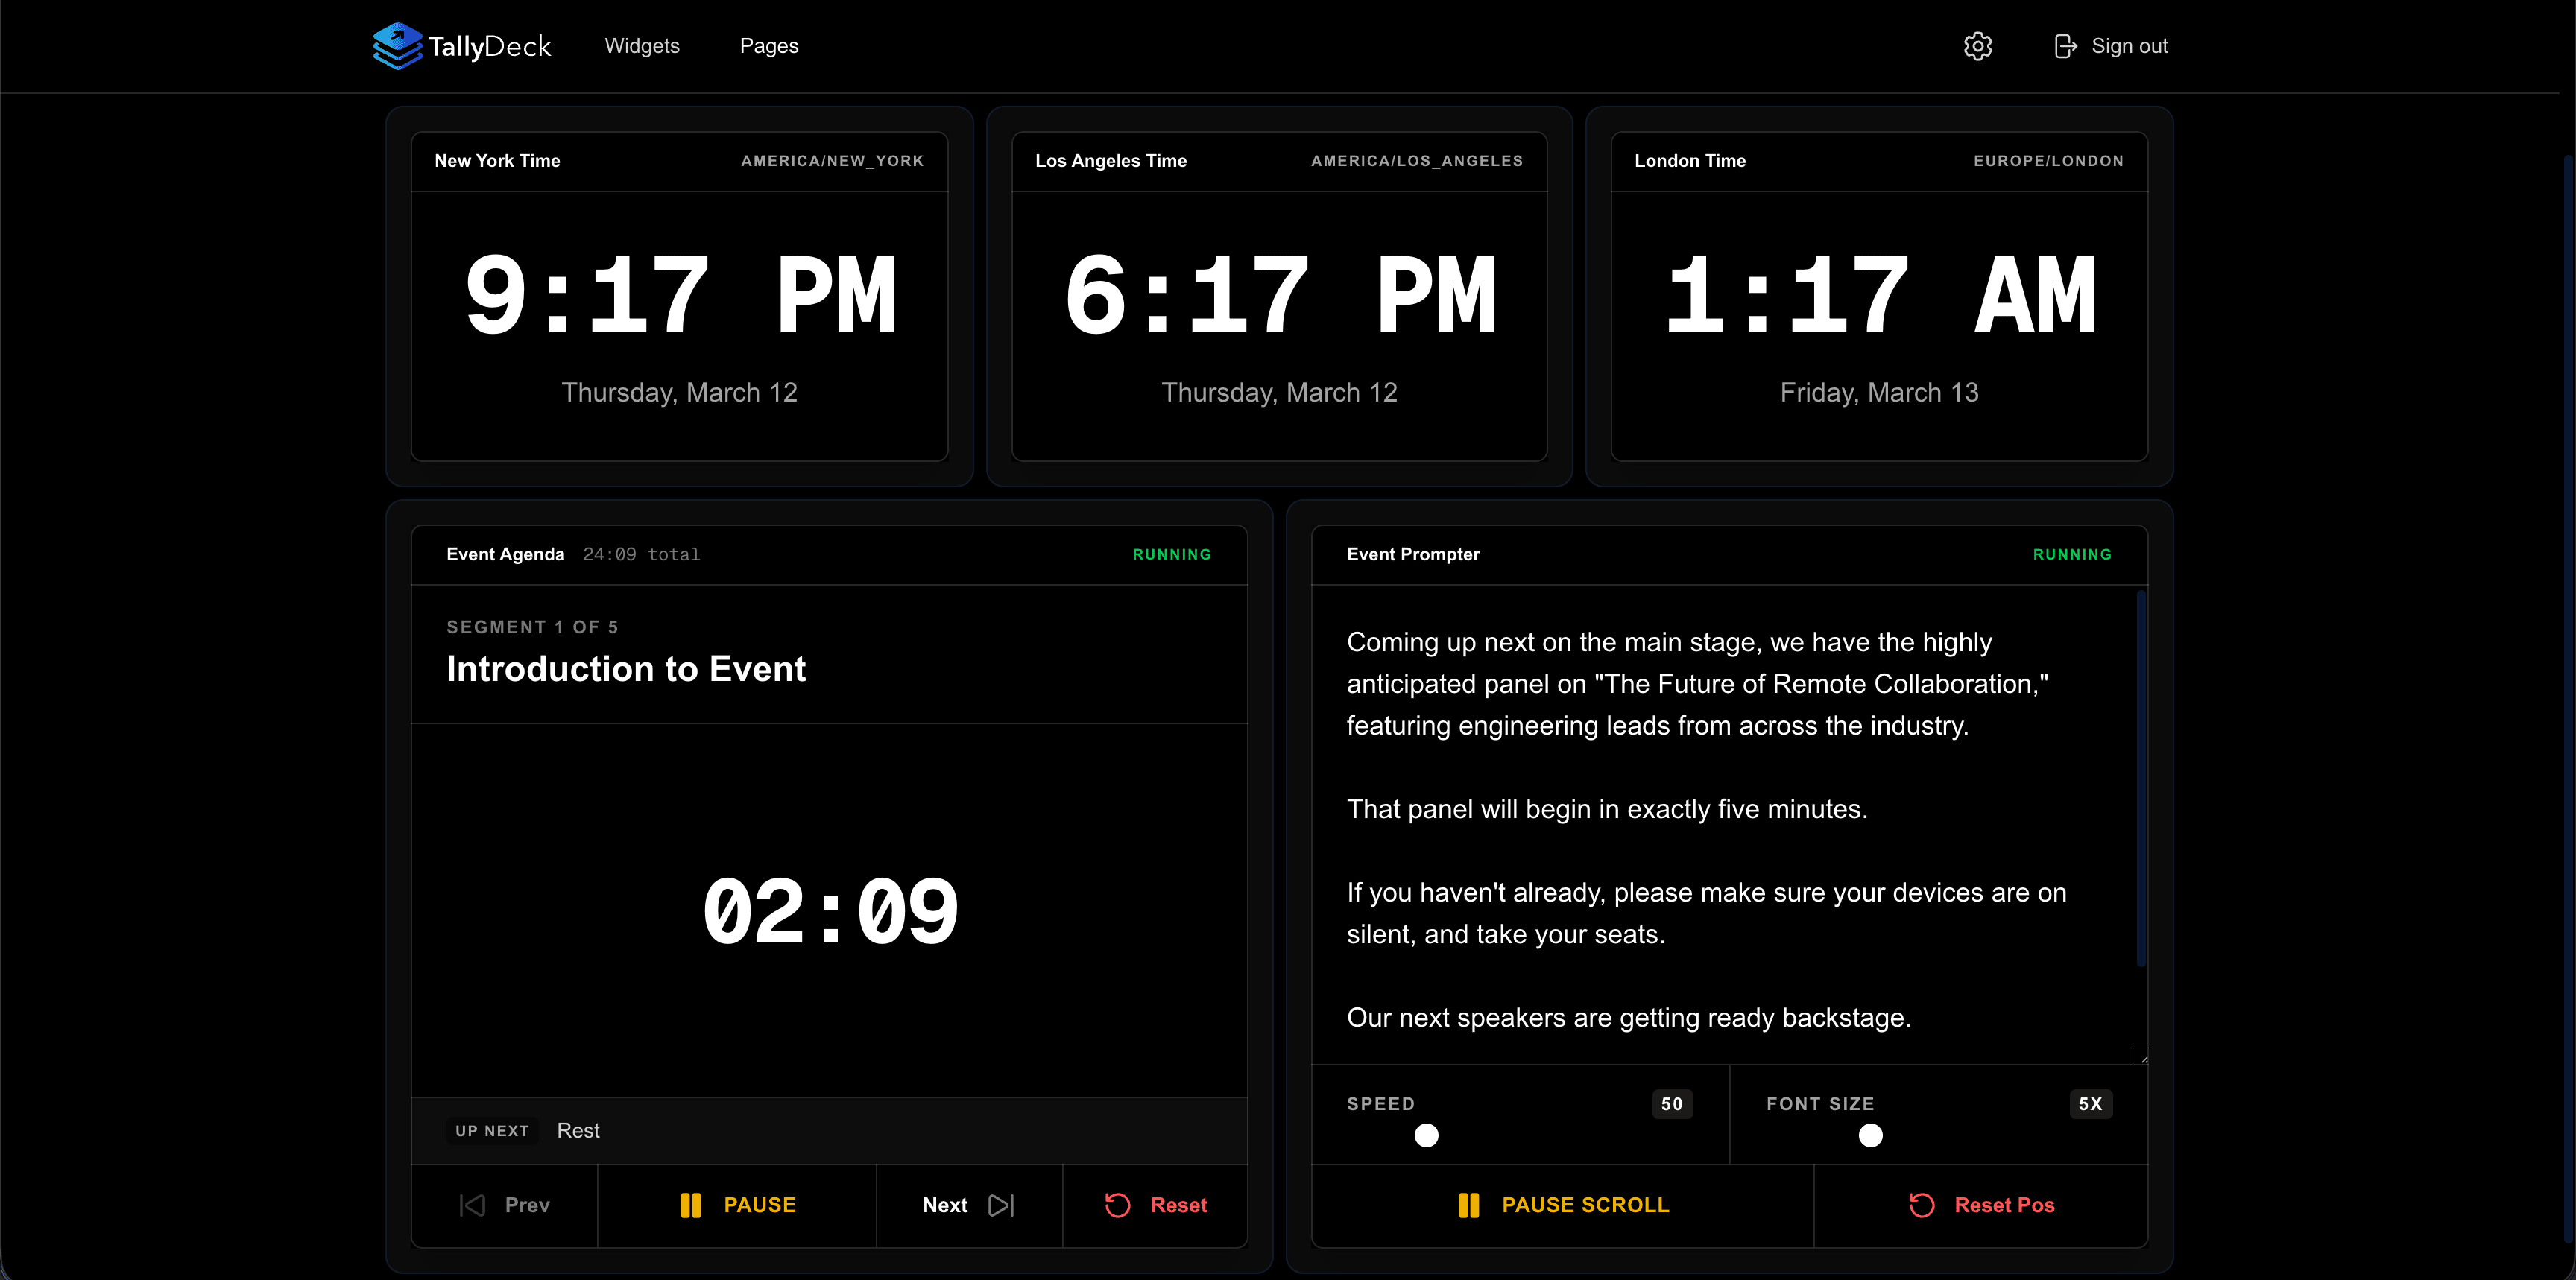Click the Reset Pos circular arrow icon
This screenshot has height=1280, width=2576.
pos(1921,1205)
